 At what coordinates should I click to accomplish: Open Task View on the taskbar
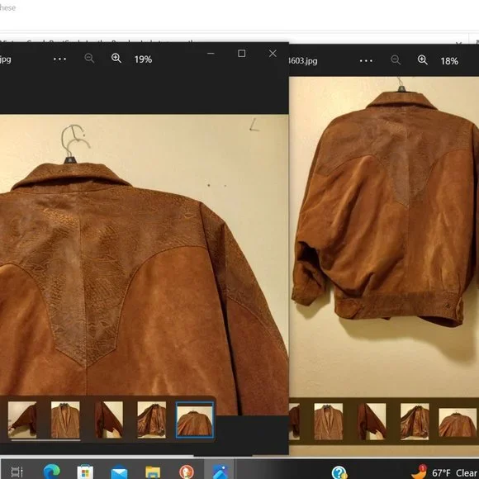(x=17, y=472)
